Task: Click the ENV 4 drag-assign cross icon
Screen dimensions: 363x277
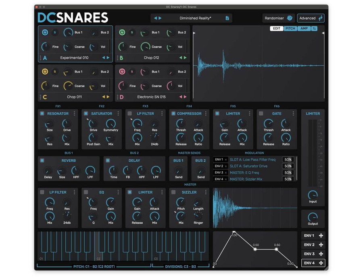Action: pyautogui.click(x=321, y=263)
